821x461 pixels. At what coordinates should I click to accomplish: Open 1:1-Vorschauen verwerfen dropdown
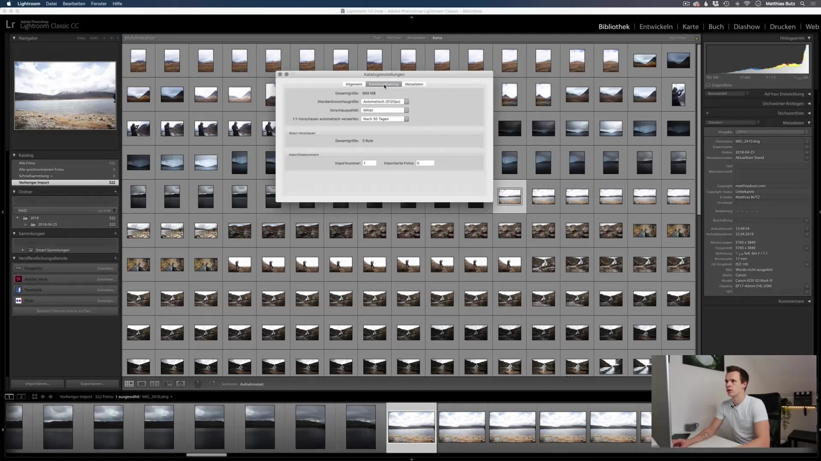point(385,119)
